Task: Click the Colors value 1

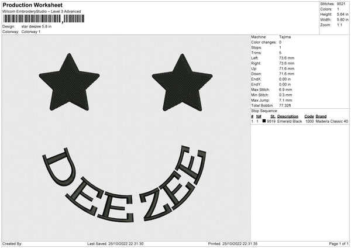Action: (x=338, y=9)
